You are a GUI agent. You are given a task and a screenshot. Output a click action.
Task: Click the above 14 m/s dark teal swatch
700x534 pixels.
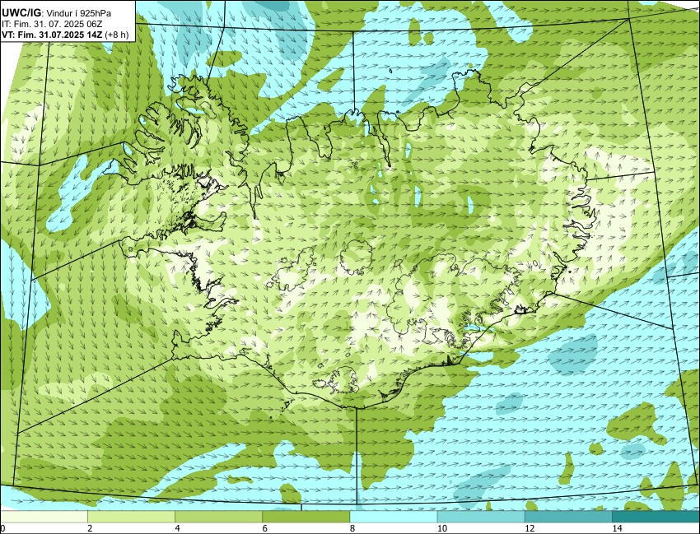pos(656,517)
